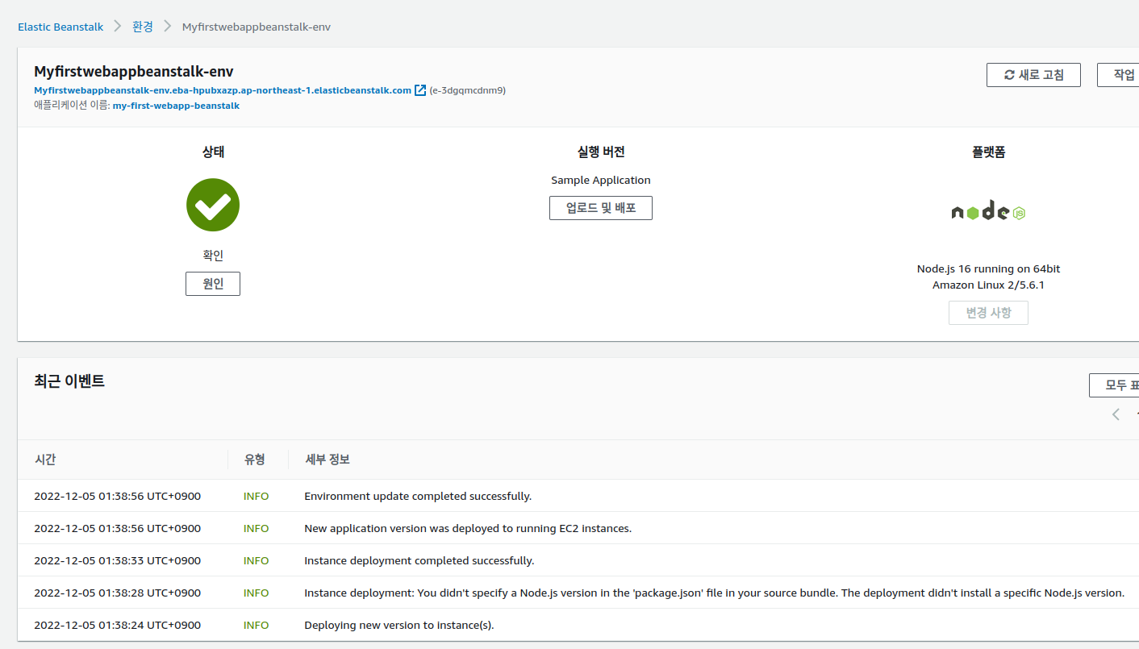The height and width of the screenshot is (649, 1139).
Task: Select 'Environment update completed successfully.' event
Action: point(418,496)
